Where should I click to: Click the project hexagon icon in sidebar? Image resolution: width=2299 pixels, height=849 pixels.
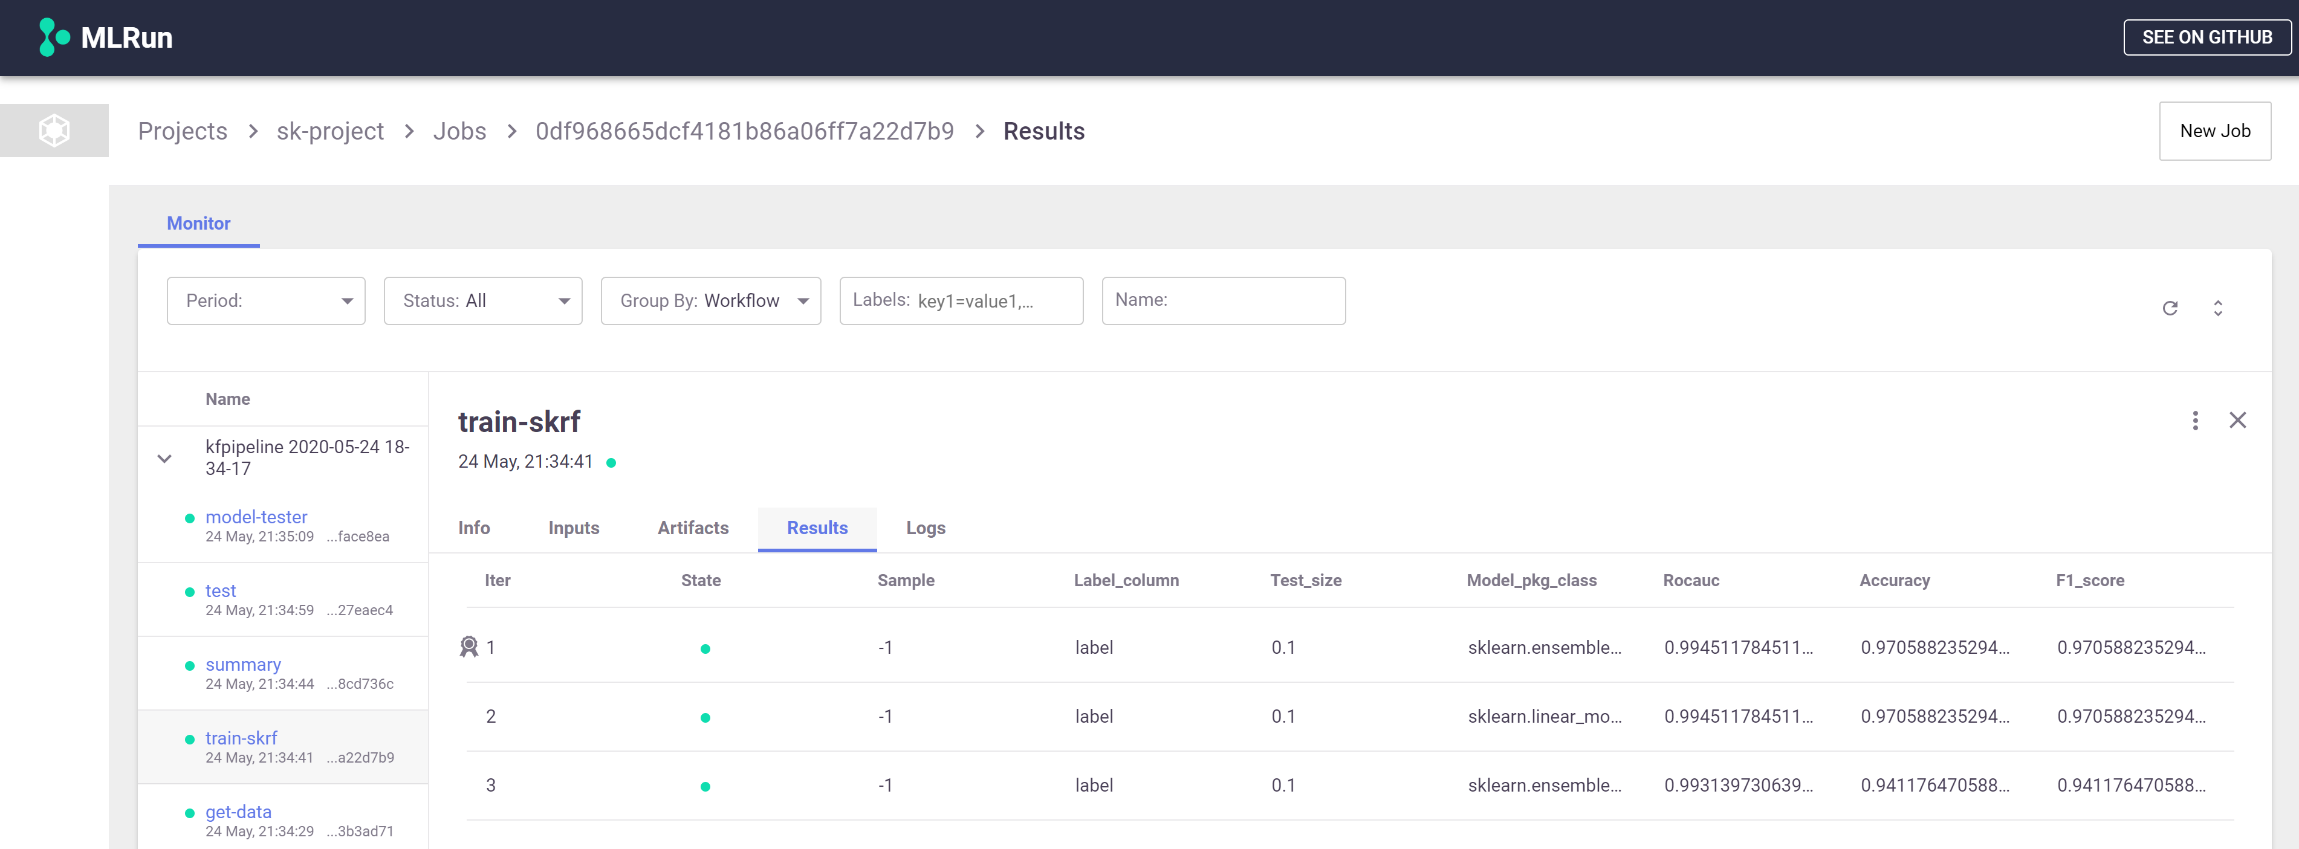(x=54, y=131)
